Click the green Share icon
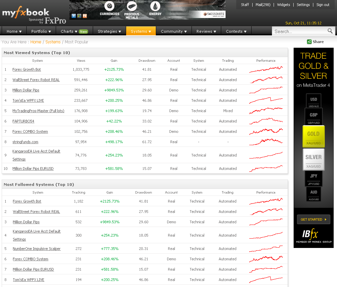 (x=309, y=42)
